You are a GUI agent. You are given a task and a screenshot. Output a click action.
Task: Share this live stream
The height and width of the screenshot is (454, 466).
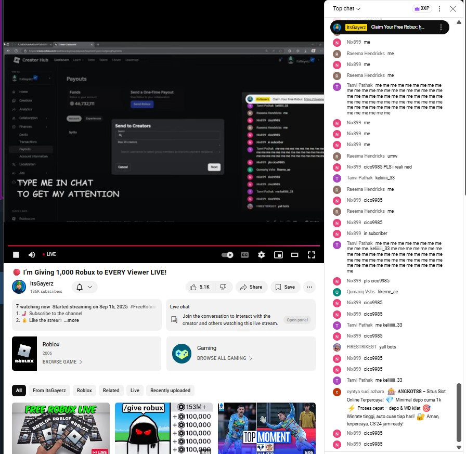[251, 287]
